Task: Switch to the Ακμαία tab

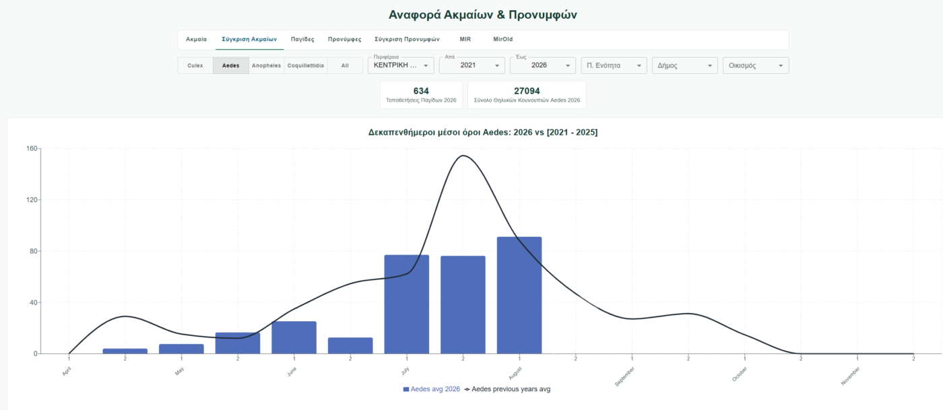Action: [x=197, y=40]
